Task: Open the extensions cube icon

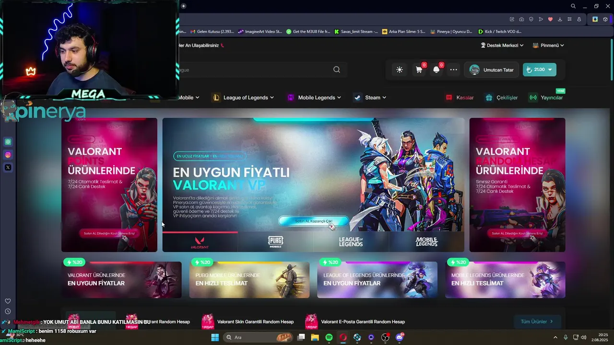Action: pyautogui.click(x=605, y=19)
